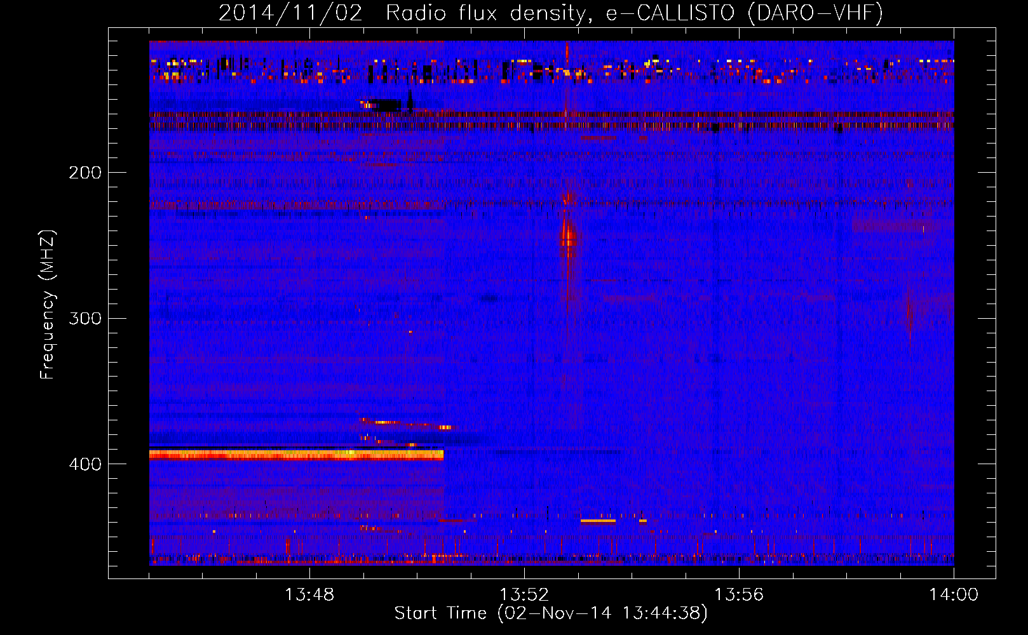Click the 13:52 time tick label
1028x635 pixels.
(x=524, y=595)
